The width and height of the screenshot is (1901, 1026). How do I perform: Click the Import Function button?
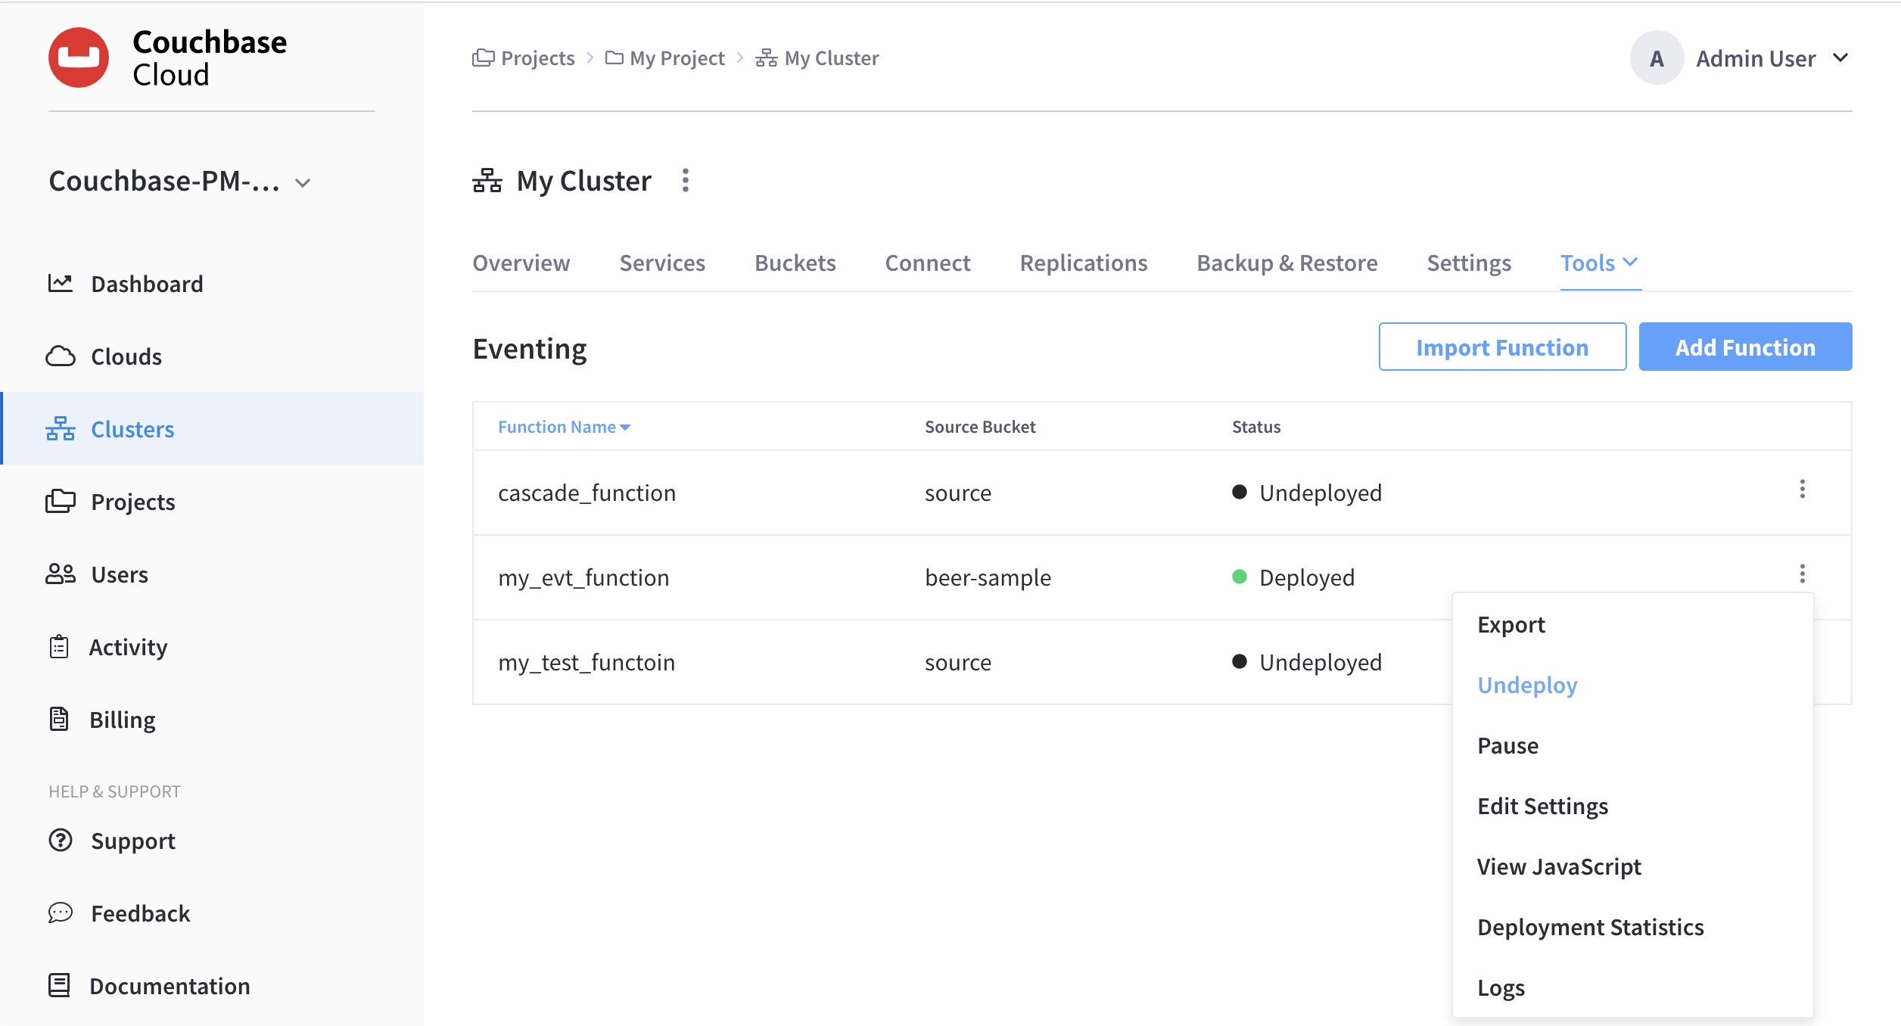1502,347
